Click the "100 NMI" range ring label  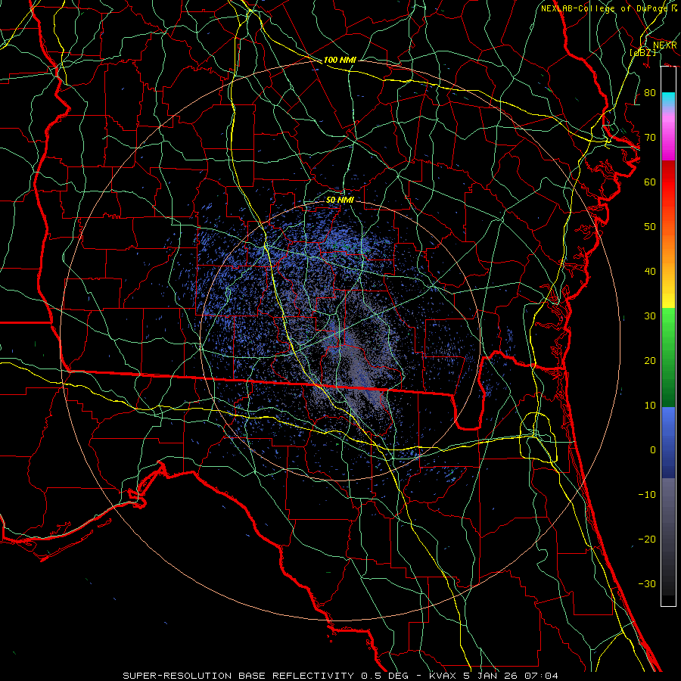click(340, 60)
